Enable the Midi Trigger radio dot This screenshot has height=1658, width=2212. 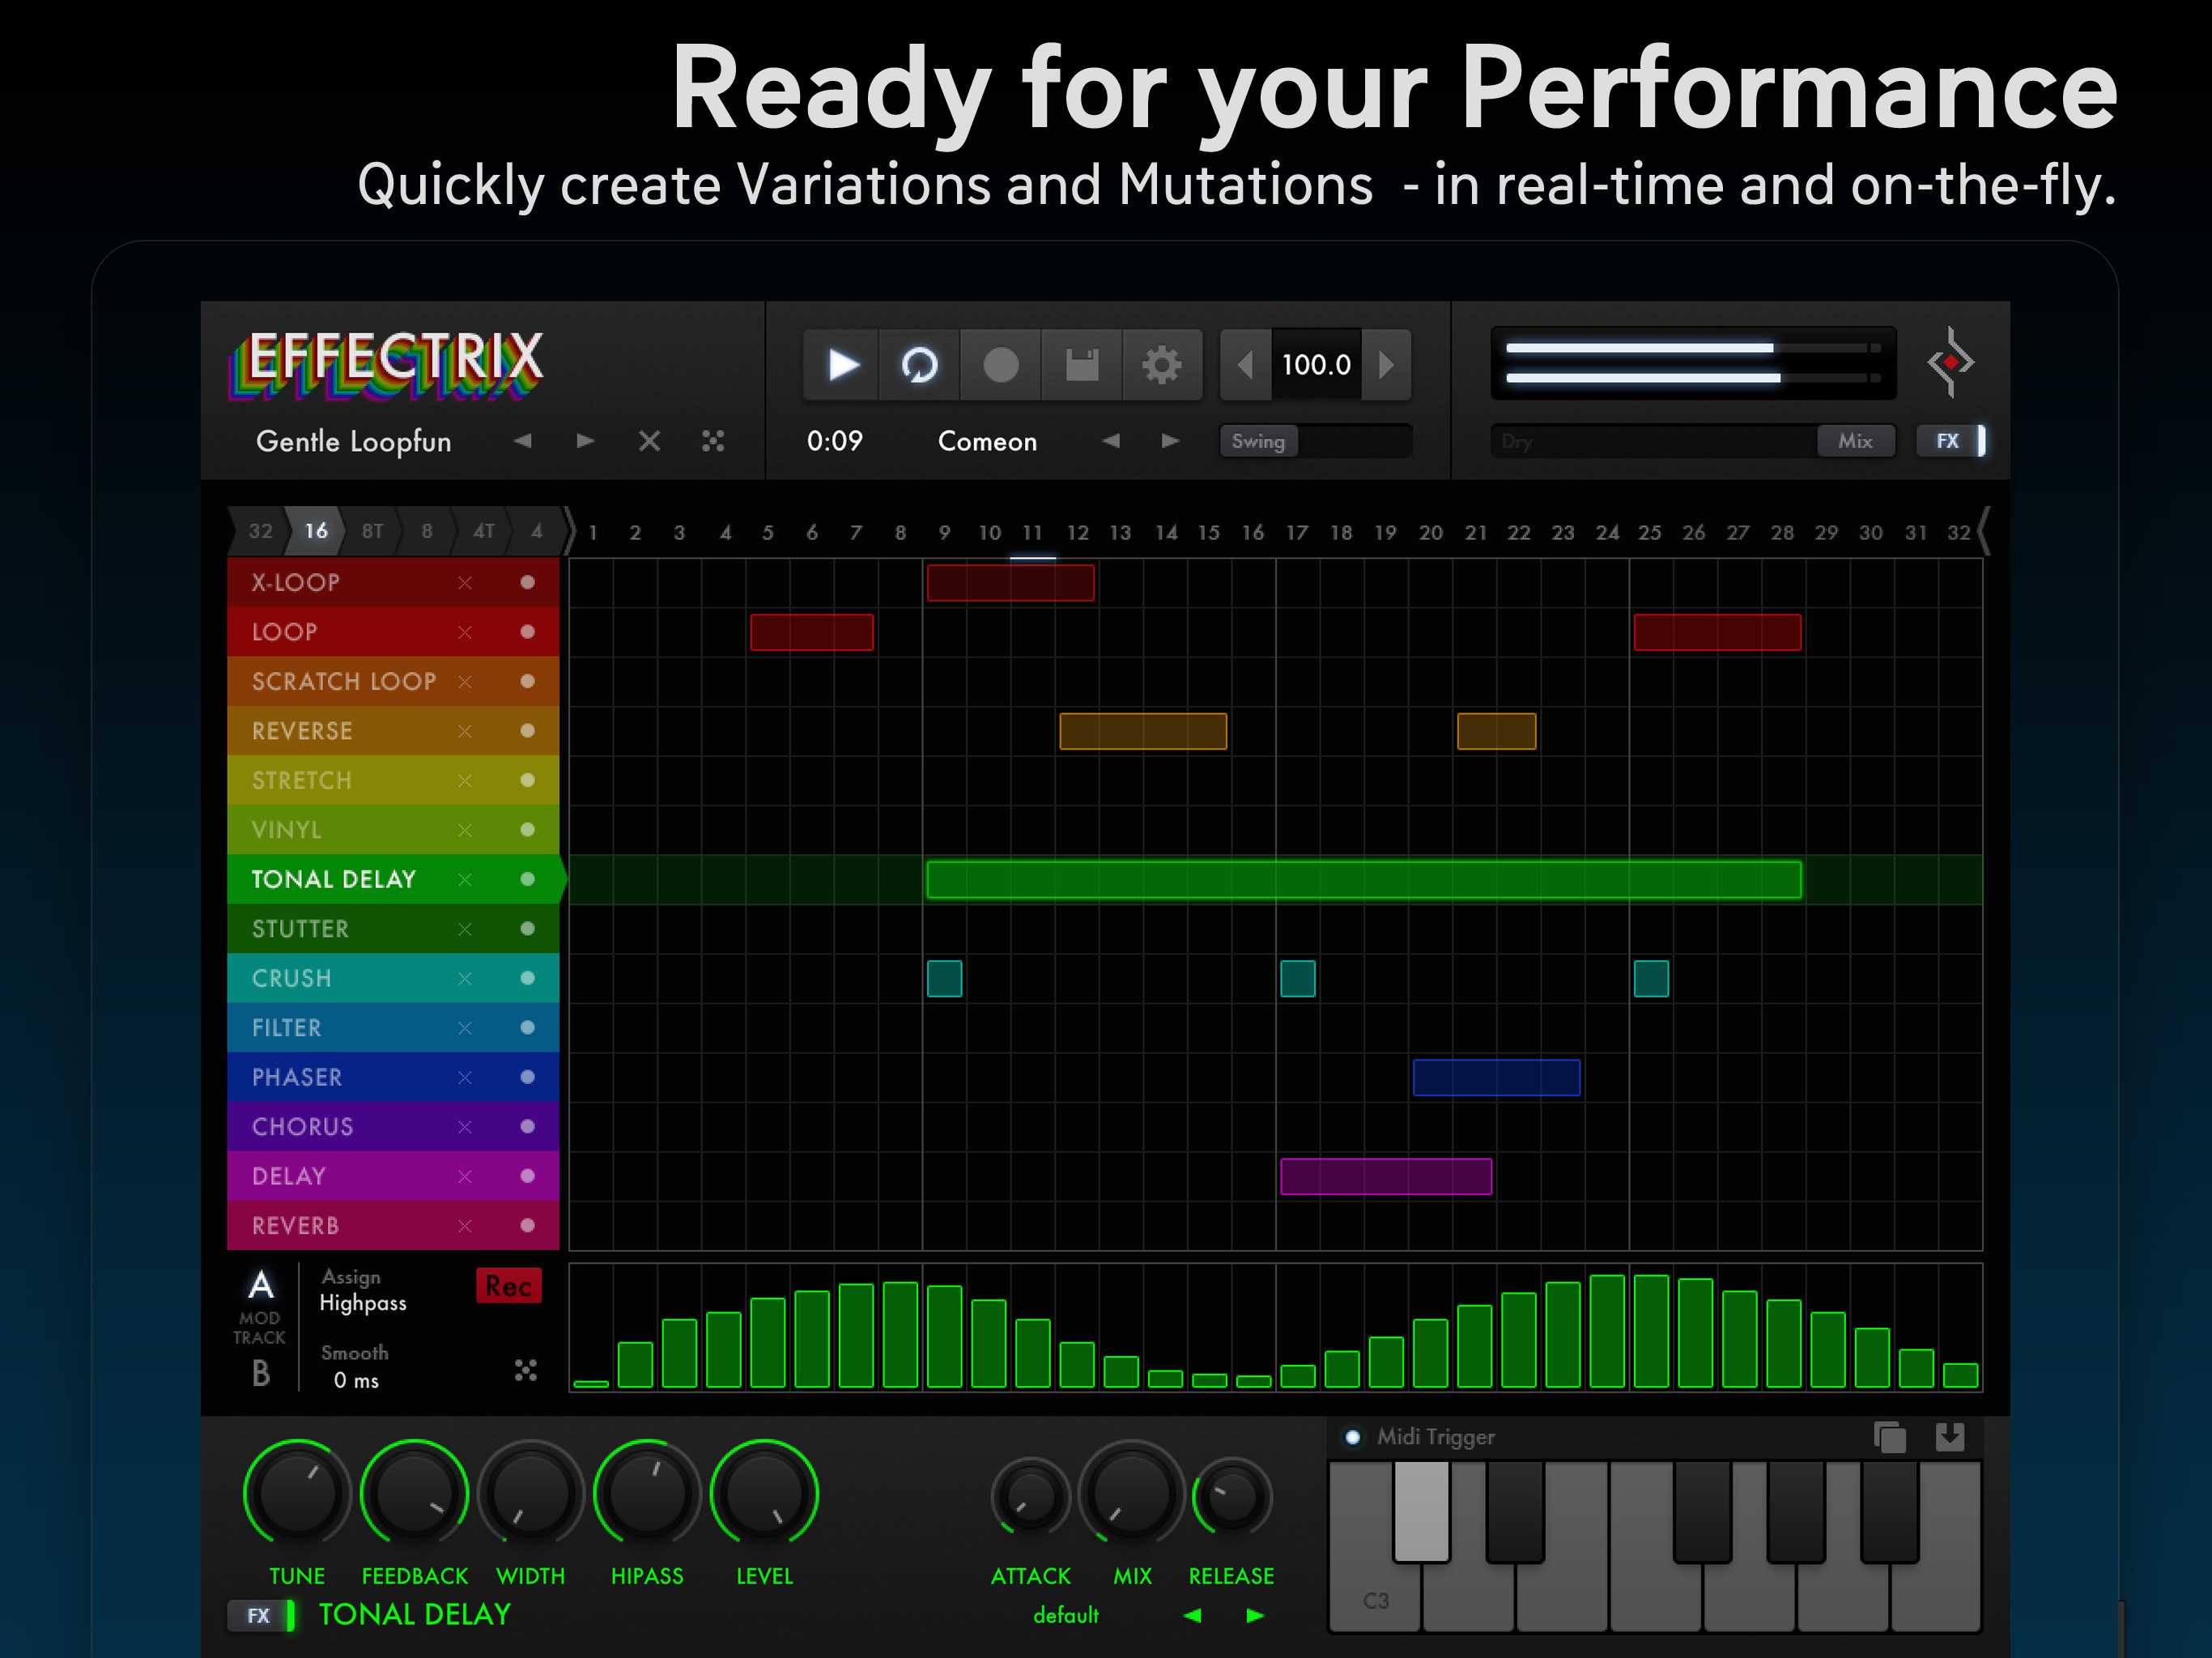point(1352,1437)
